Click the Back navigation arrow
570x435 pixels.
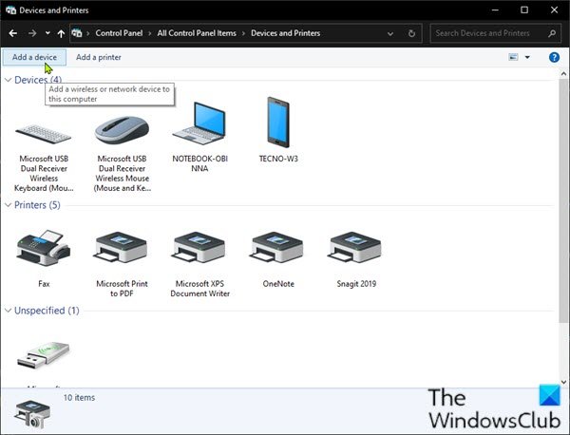[x=13, y=33]
